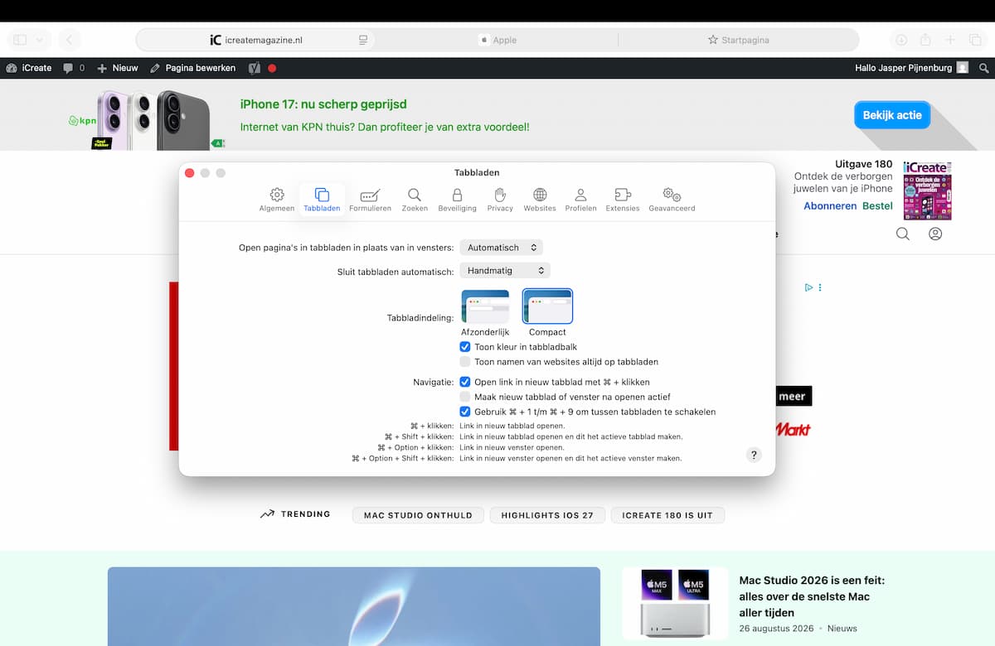Click the iPhone 17: nu scherp geprijsd headline
Screen dimensions: 995x646
tap(323, 104)
